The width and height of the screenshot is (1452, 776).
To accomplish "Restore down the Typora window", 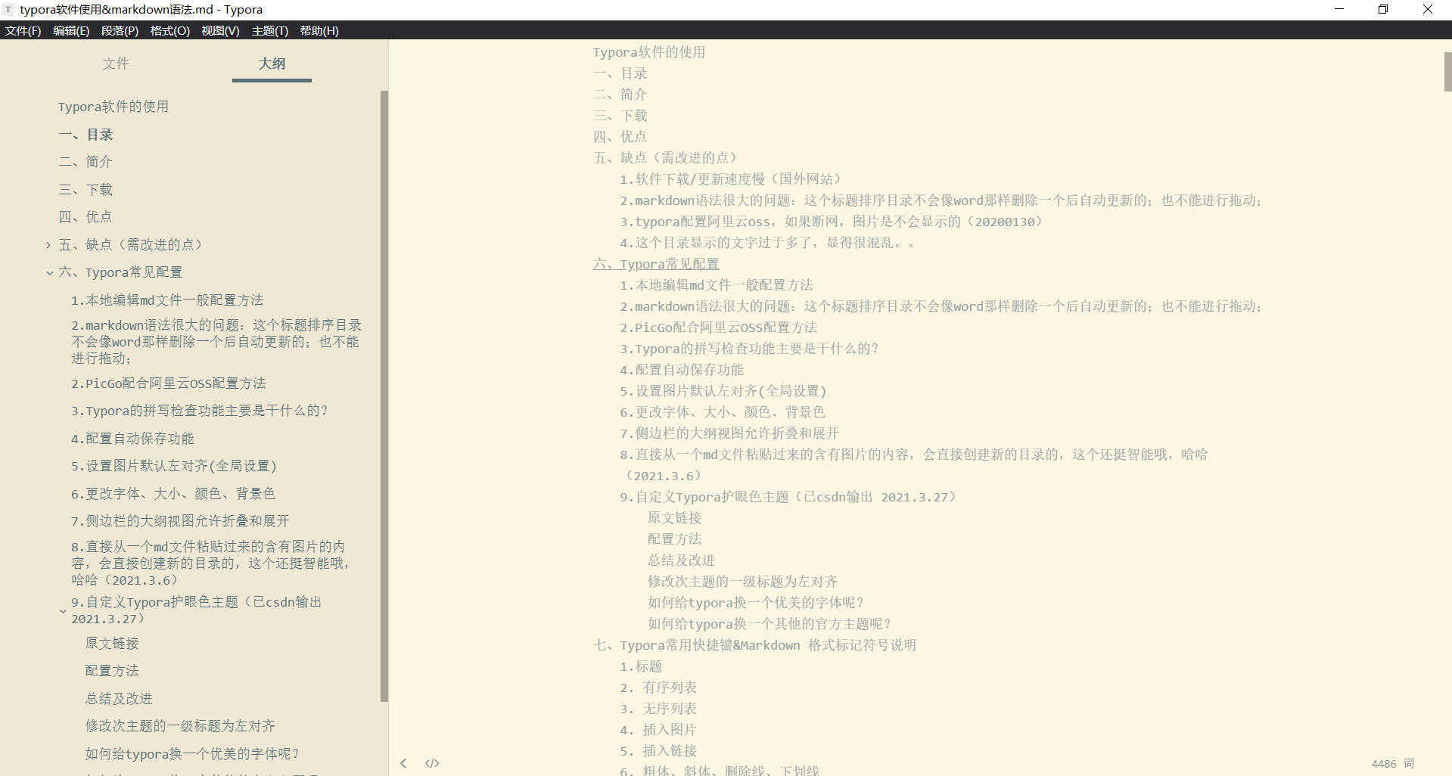I will tap(1383, 9).
